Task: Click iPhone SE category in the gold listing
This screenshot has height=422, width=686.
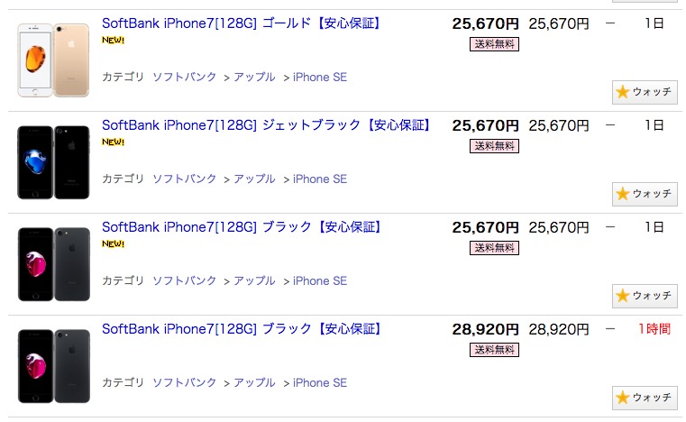Action: pyautogui.click(x=320, y=78)
